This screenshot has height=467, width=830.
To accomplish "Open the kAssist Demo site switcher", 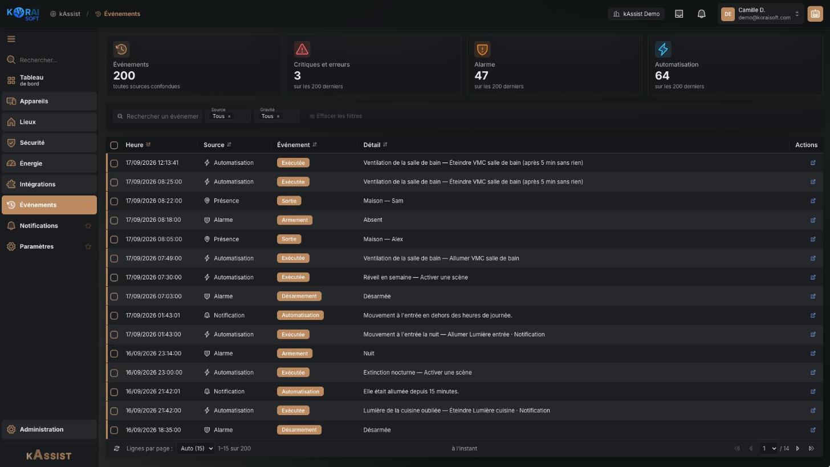I will [x=636, y=14].
